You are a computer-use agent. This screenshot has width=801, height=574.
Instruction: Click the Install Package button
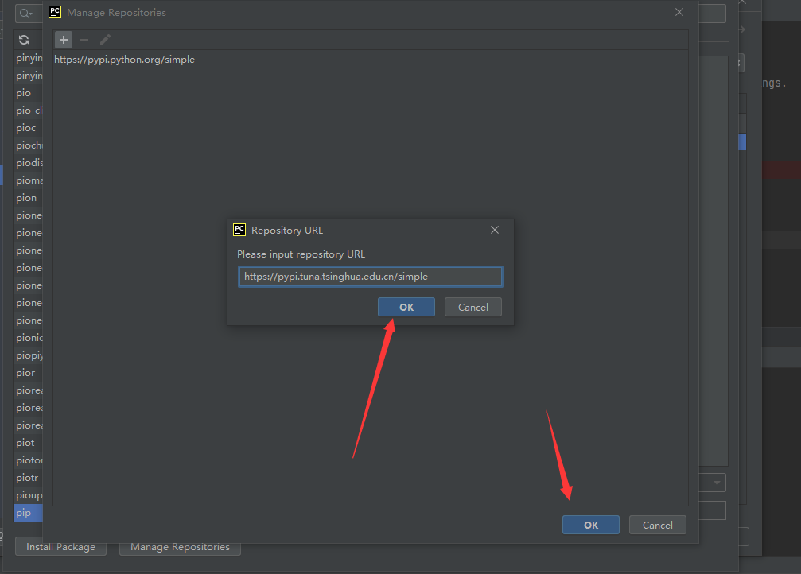[60, 547]
